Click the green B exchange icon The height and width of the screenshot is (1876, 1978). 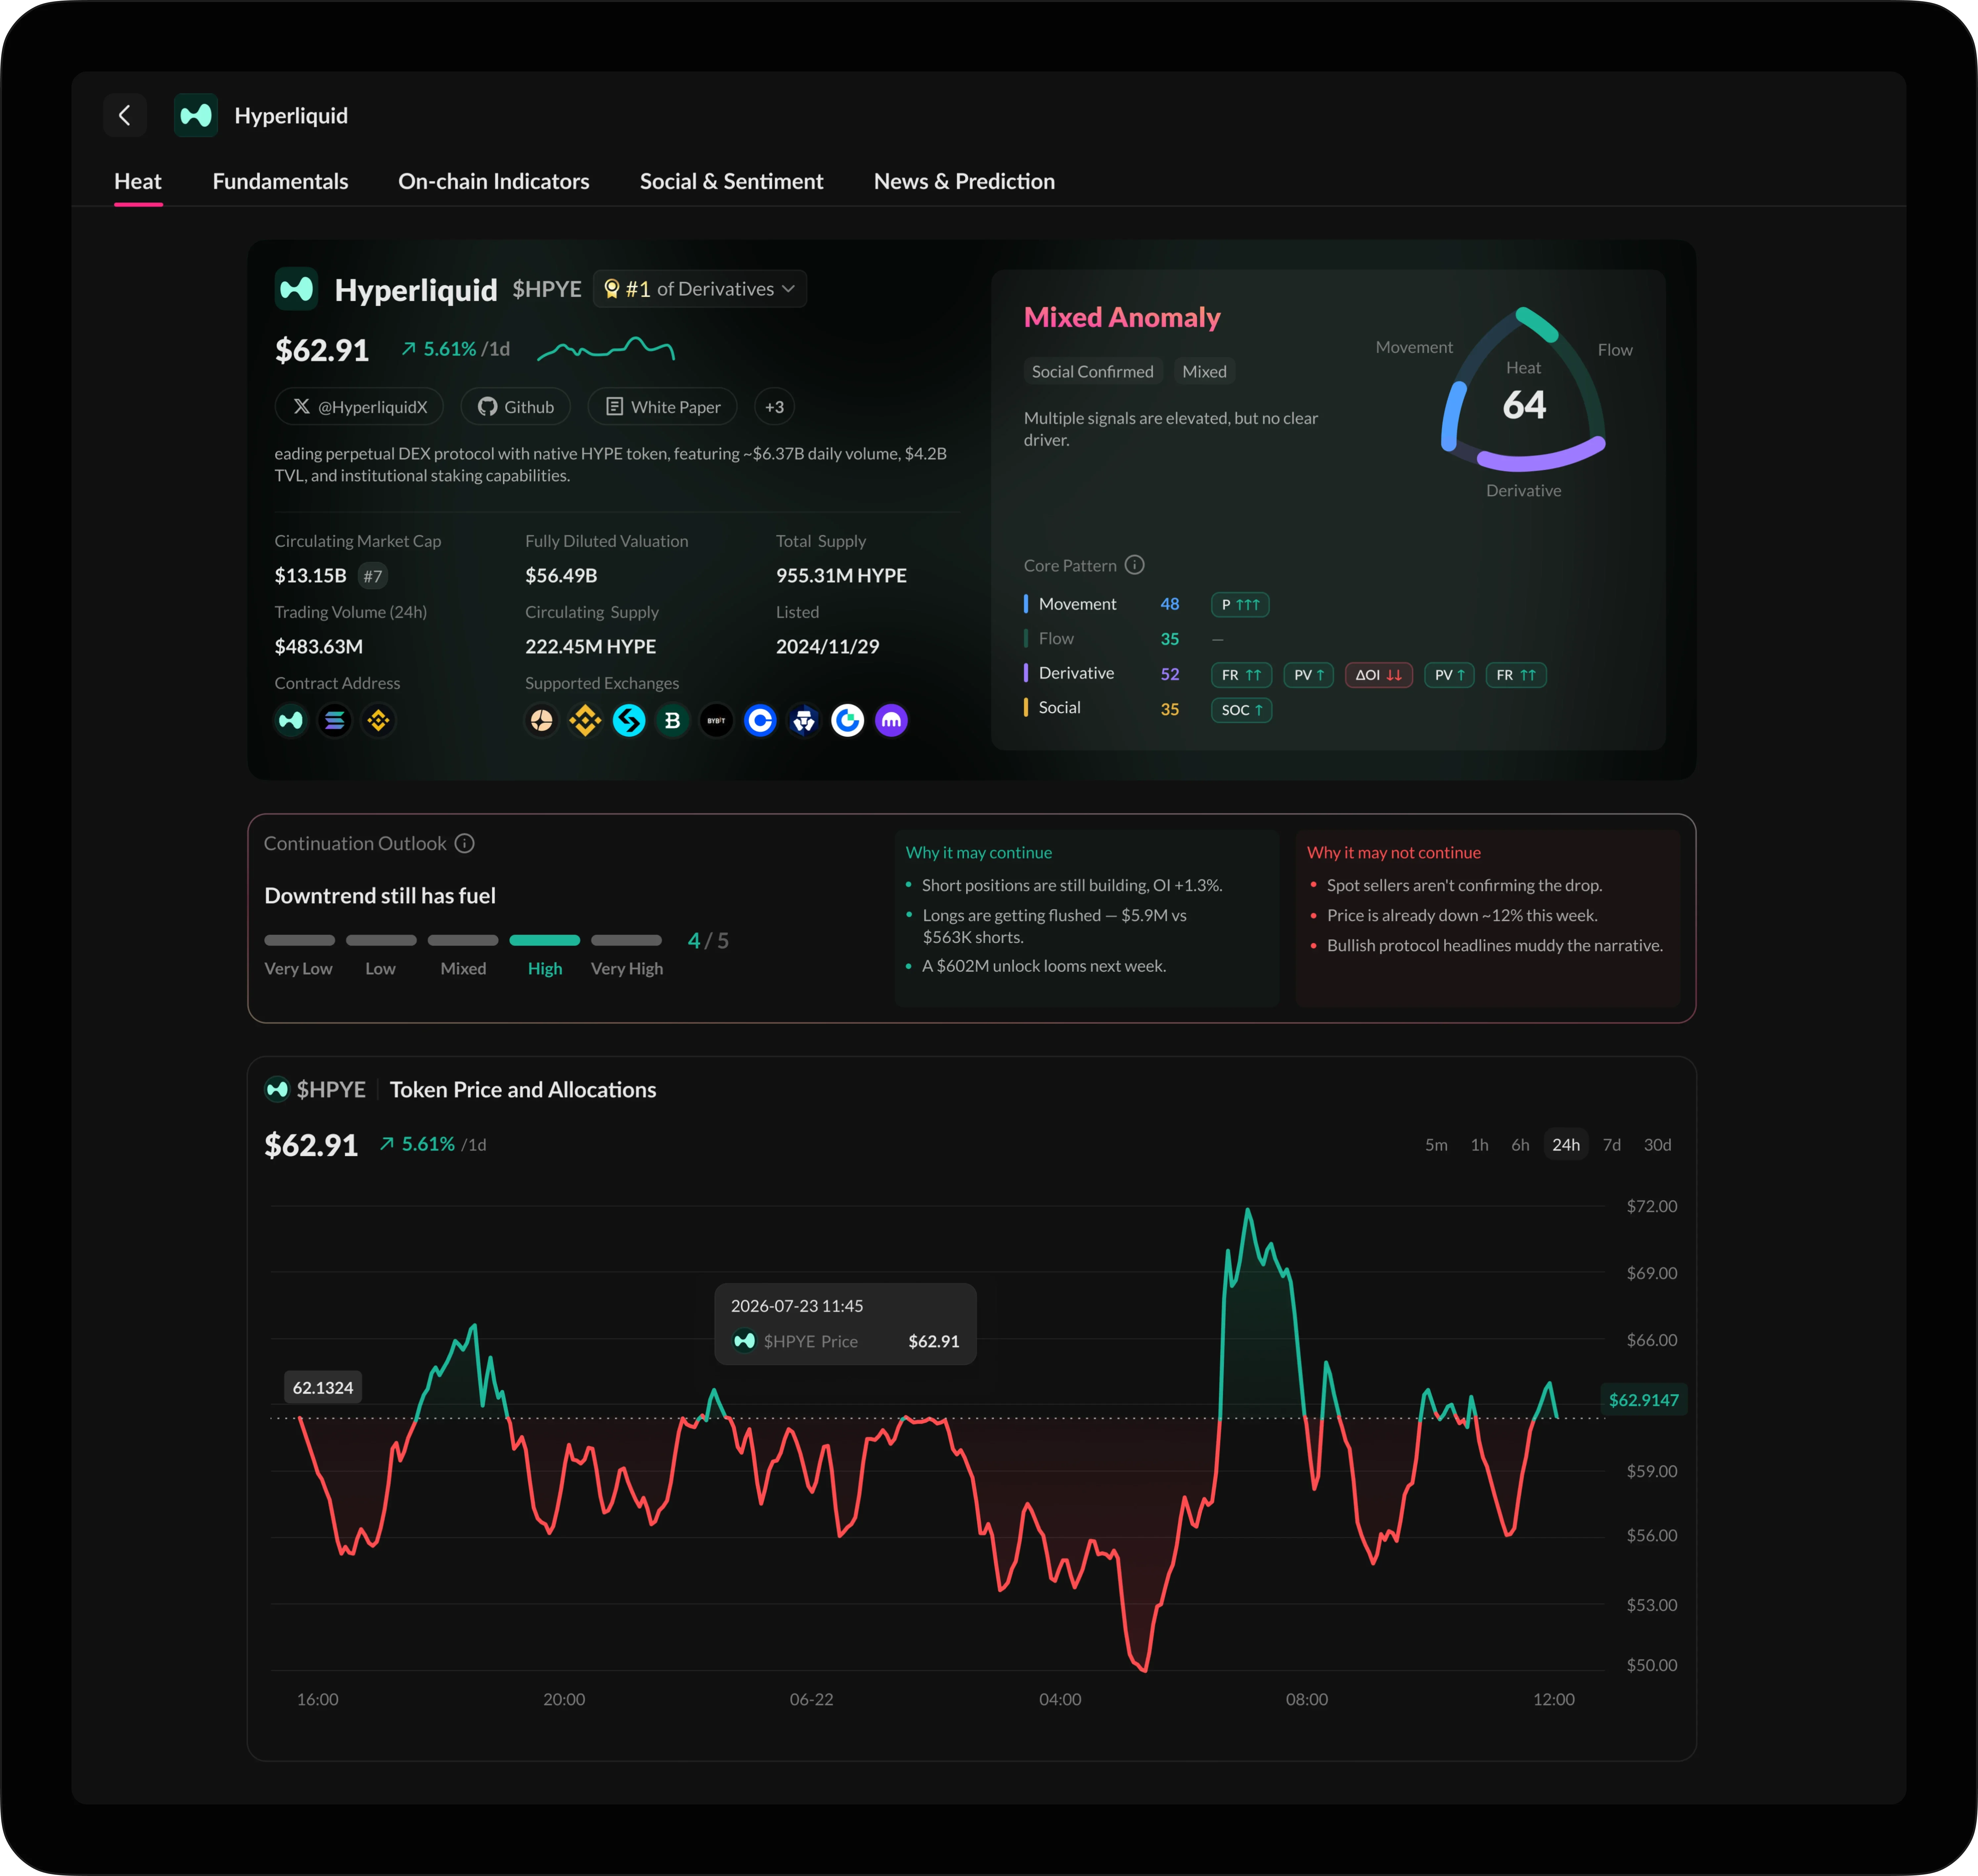[x=673, y=720]
